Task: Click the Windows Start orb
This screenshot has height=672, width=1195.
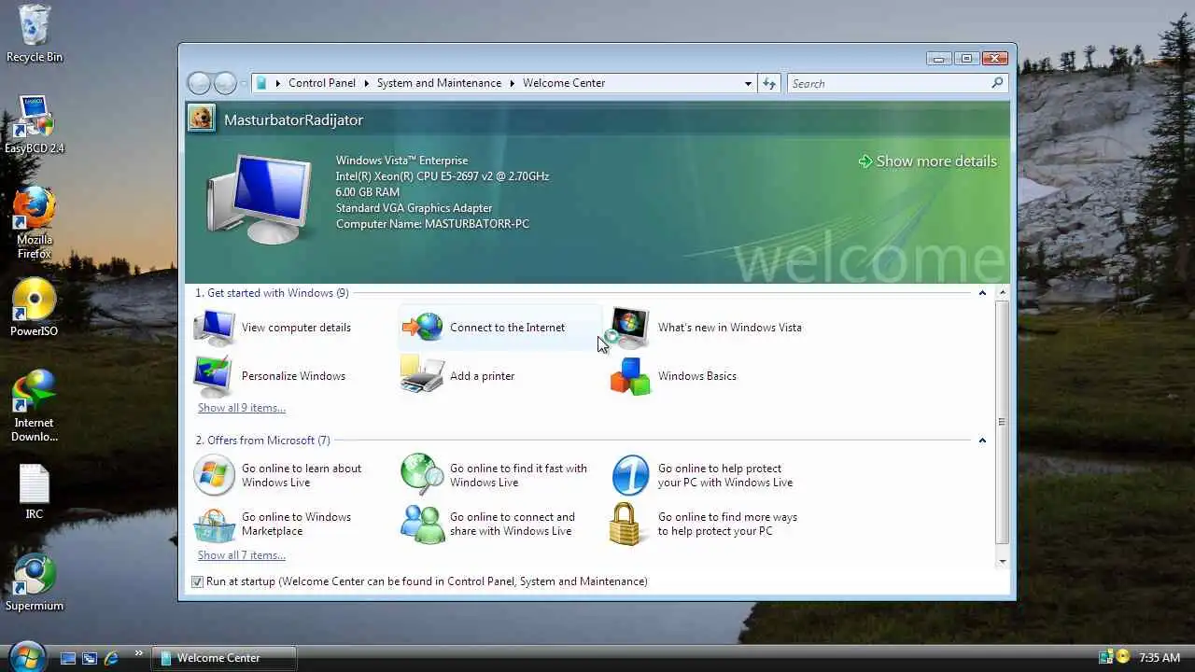Action: (x=27, y=656)
